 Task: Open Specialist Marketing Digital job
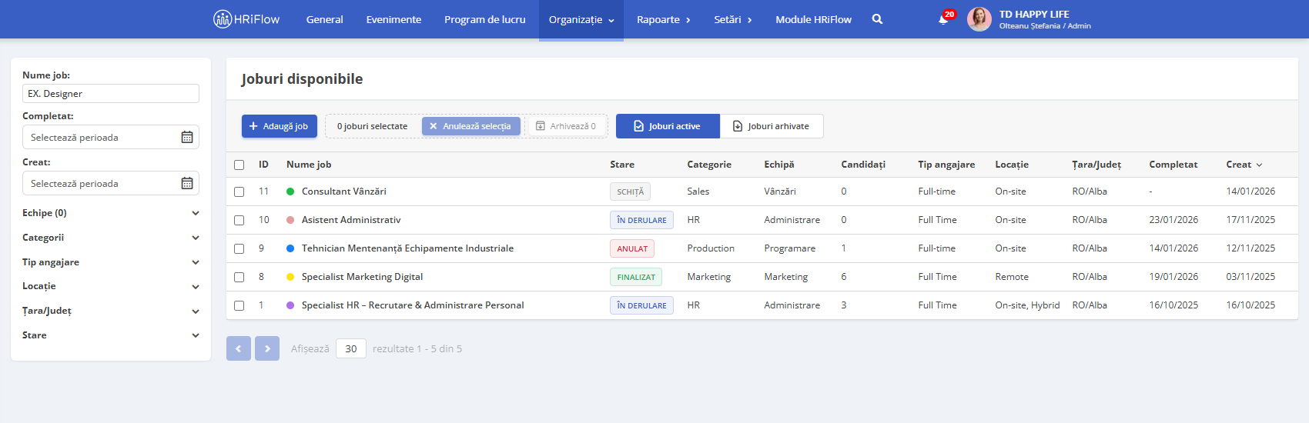362,277
